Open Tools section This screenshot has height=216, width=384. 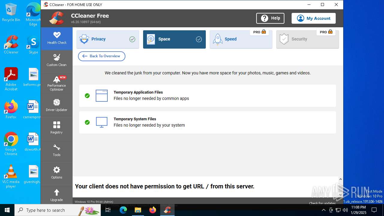[57, 151]
